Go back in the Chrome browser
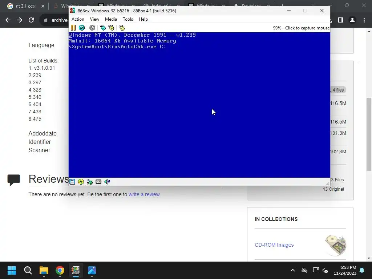This screenshot has width=372, height=279. (x=8, y=20)
